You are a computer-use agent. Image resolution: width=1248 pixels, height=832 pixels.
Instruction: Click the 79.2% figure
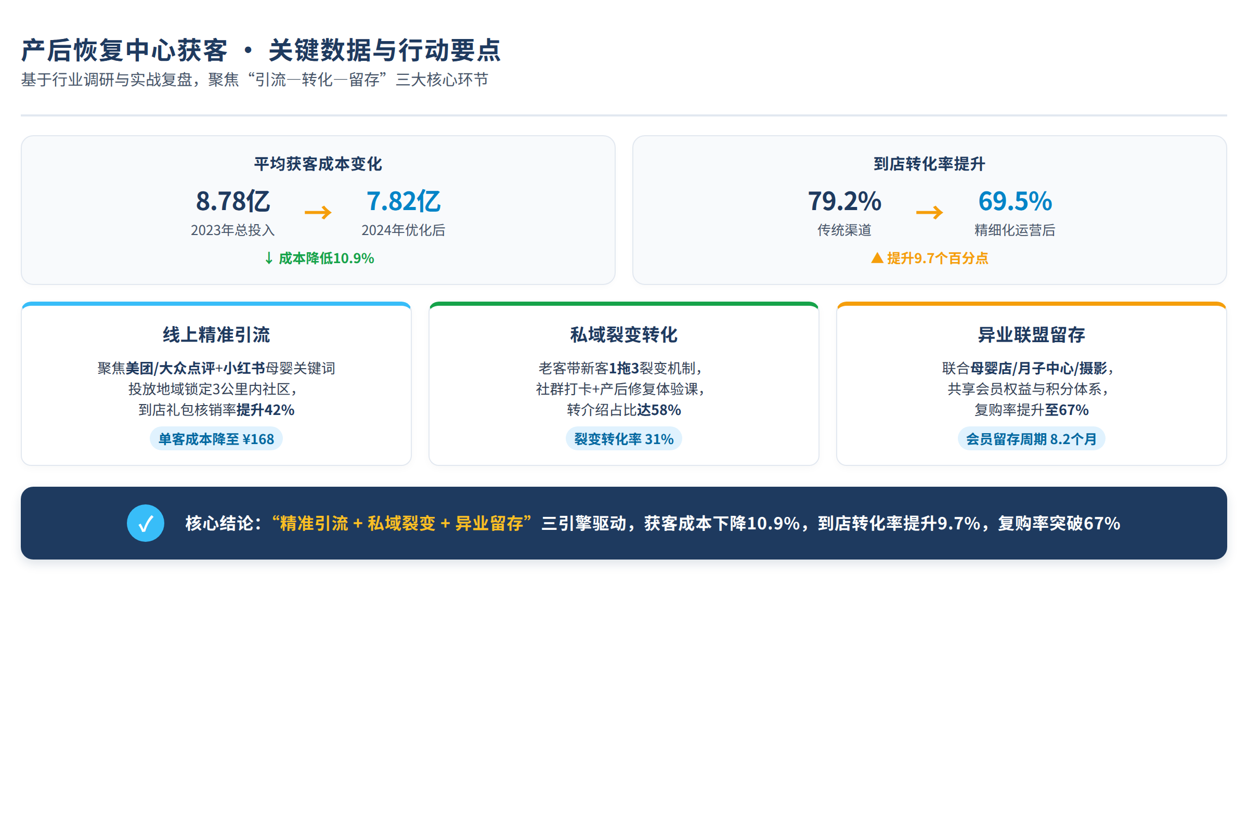844,201
